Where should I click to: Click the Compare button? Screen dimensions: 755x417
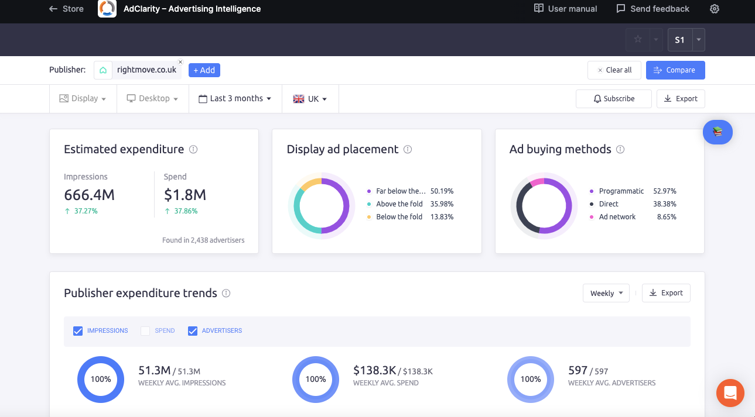point(675,70)
